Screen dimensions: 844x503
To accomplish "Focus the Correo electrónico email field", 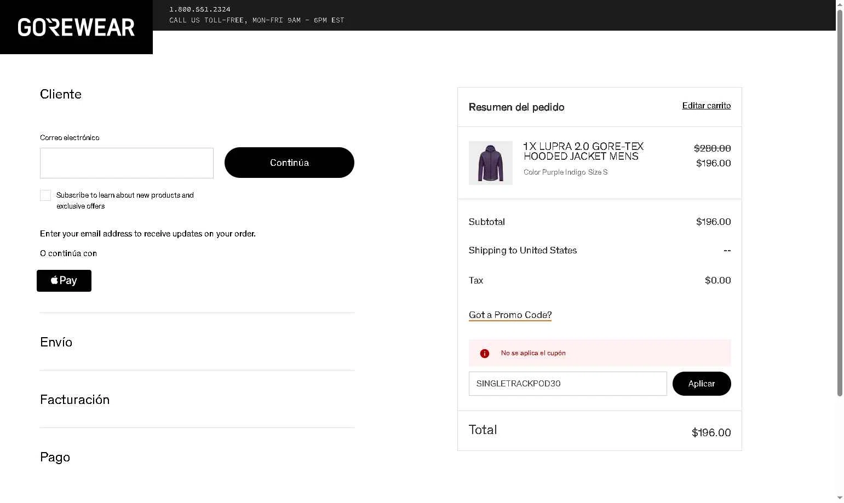I will point(127,163).
